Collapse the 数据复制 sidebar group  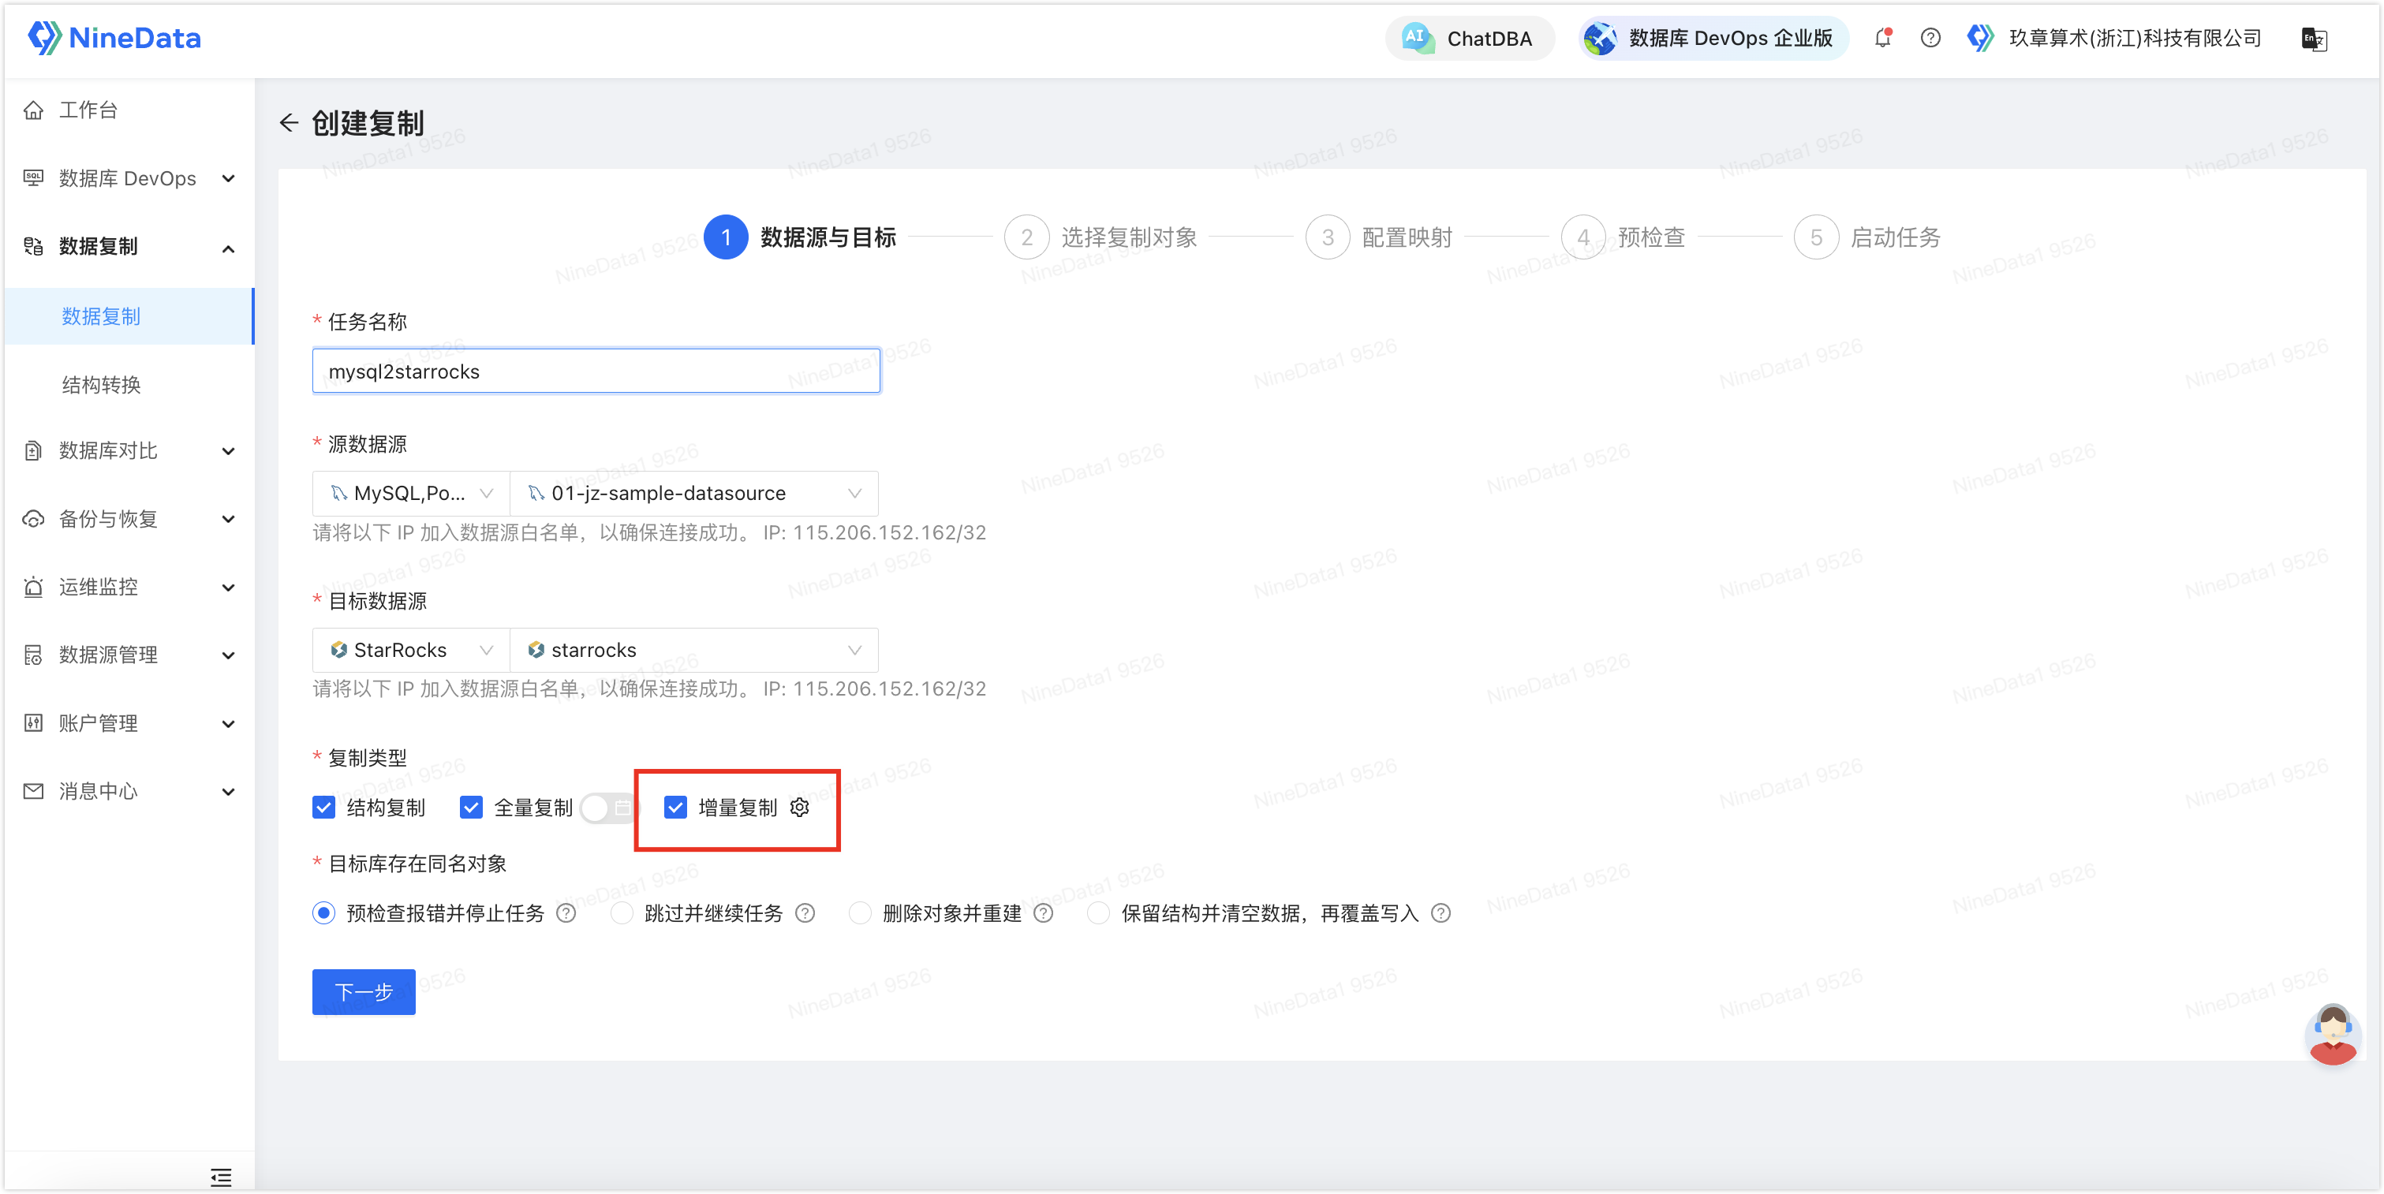[x=129, y=246]
